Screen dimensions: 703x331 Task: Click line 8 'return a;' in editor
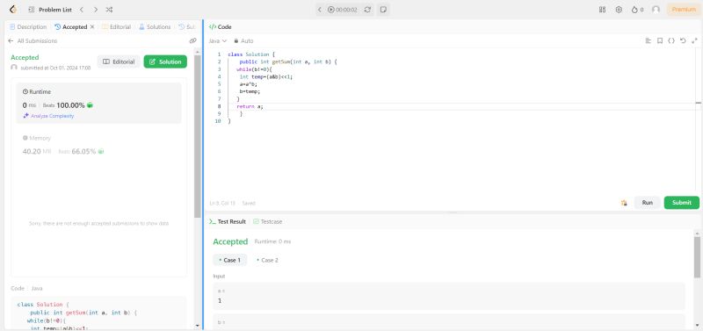250,106
